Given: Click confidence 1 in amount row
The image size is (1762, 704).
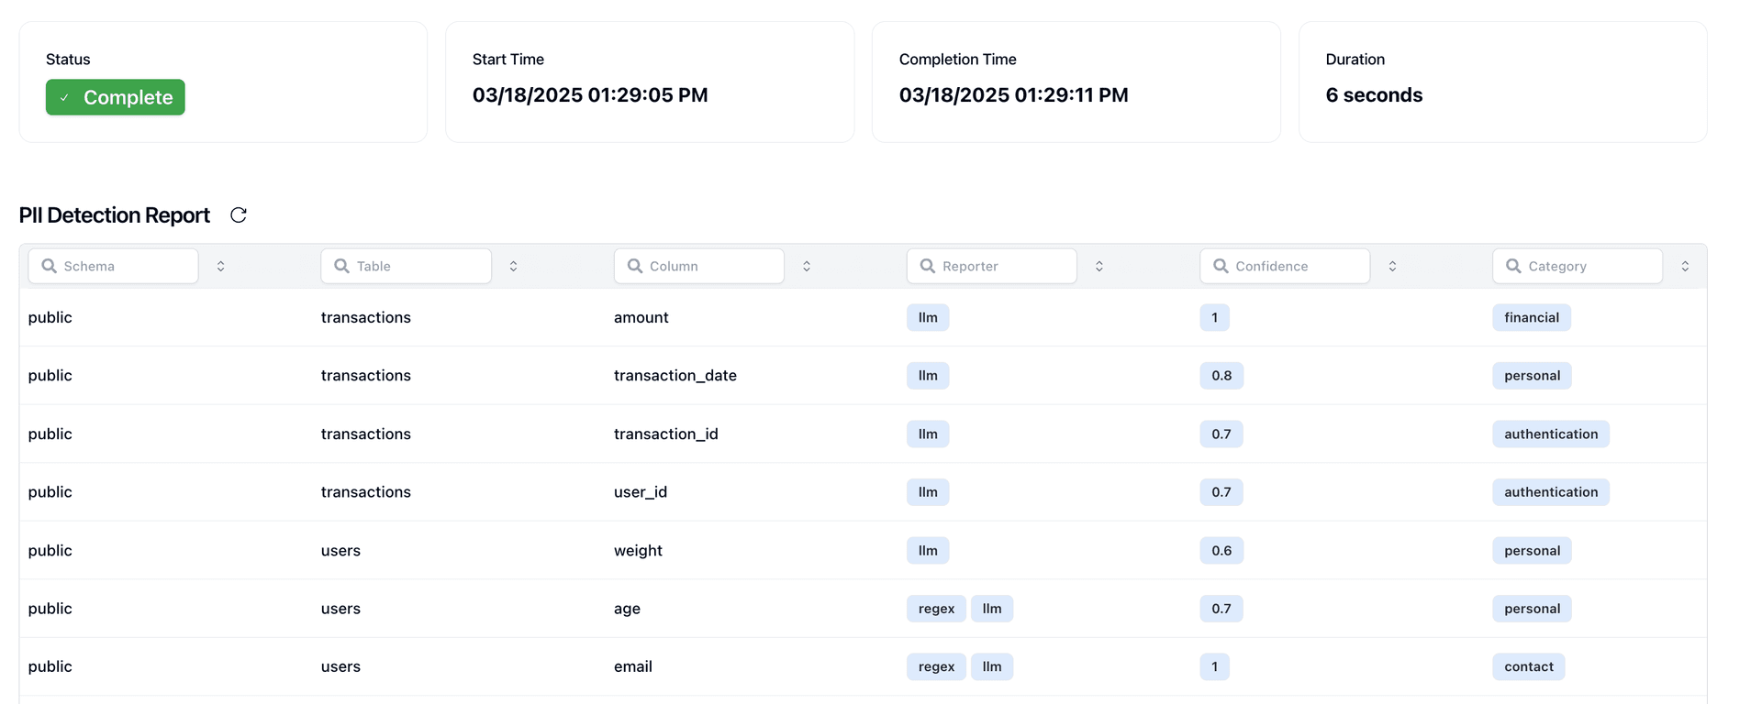Looking at the screenshot, I should pos(1214,317).
